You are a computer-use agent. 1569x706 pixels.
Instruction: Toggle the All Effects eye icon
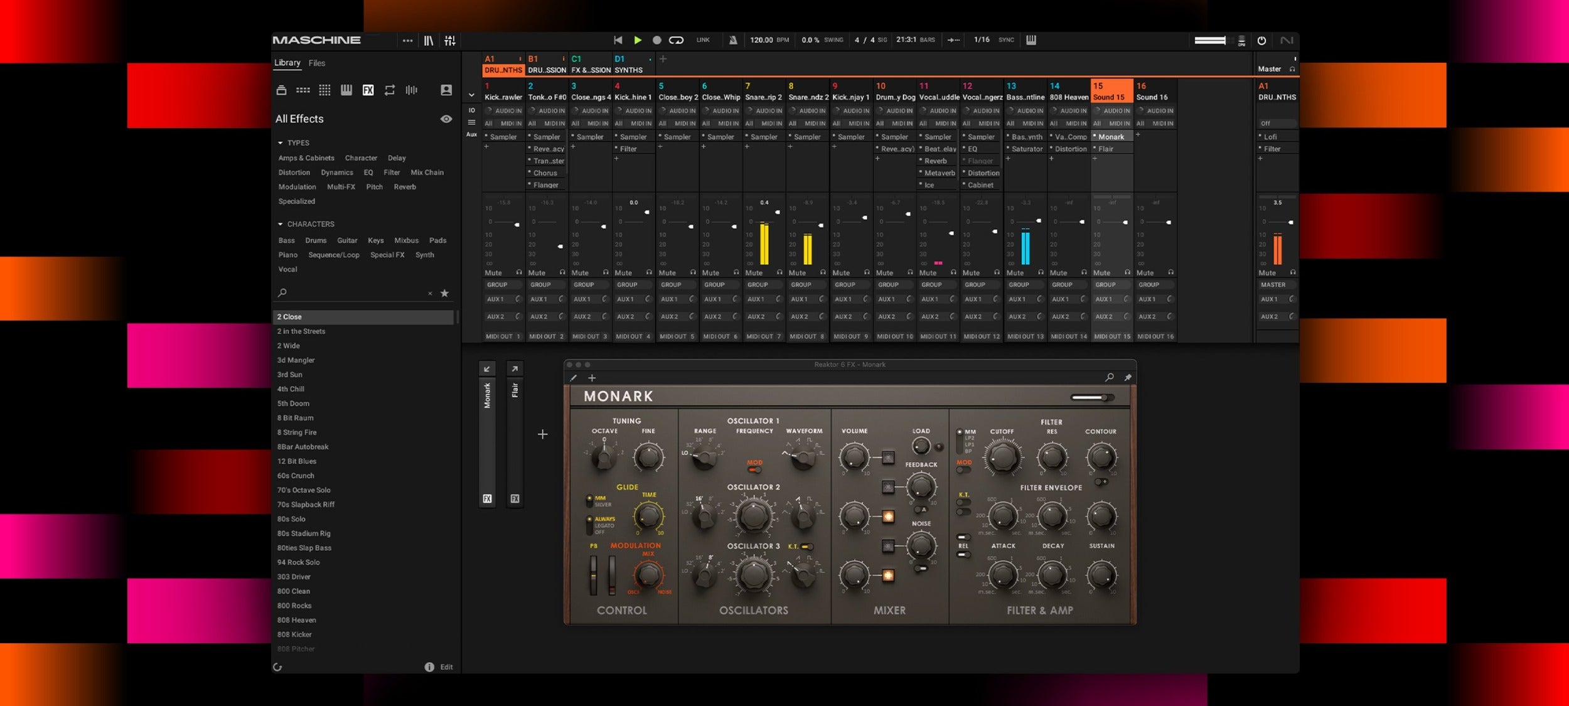pyautogui.click(x=446, y=119)
